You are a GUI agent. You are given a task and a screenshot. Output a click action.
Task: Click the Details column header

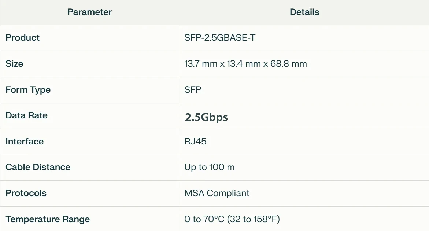304,12
